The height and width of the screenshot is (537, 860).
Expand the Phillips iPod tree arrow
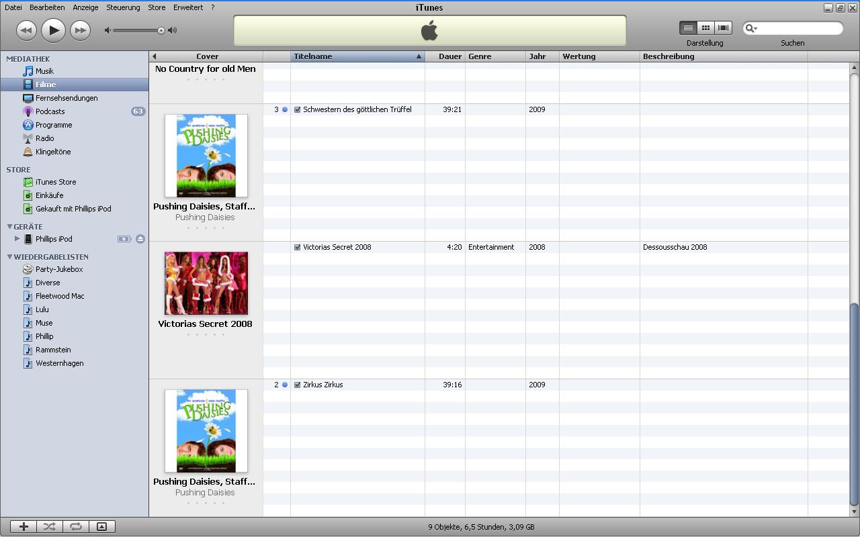point(17,238)
